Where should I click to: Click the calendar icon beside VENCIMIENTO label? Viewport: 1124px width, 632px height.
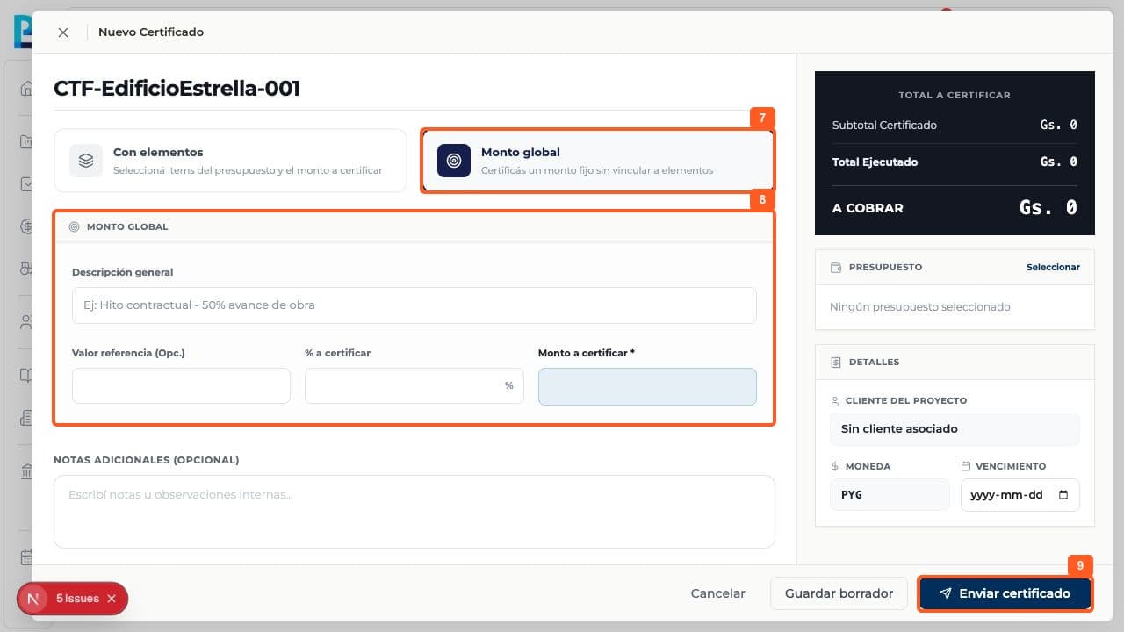tap(966, 466)
